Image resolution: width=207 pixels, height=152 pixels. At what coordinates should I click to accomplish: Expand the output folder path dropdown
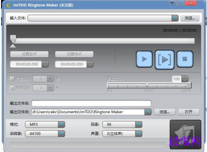pos(148,112)
